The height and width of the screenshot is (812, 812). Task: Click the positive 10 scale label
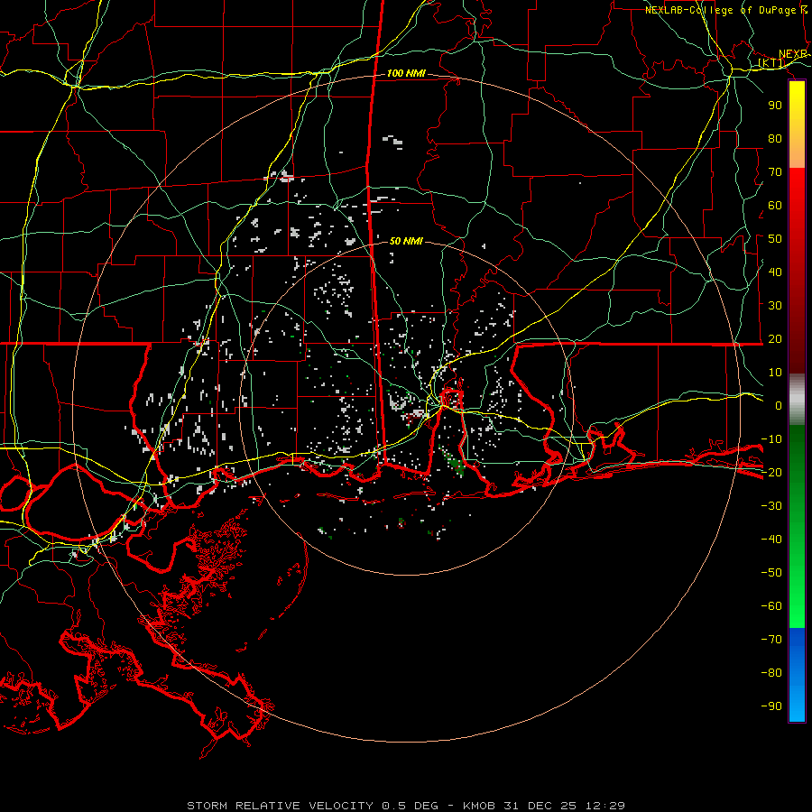click(775, 373)
